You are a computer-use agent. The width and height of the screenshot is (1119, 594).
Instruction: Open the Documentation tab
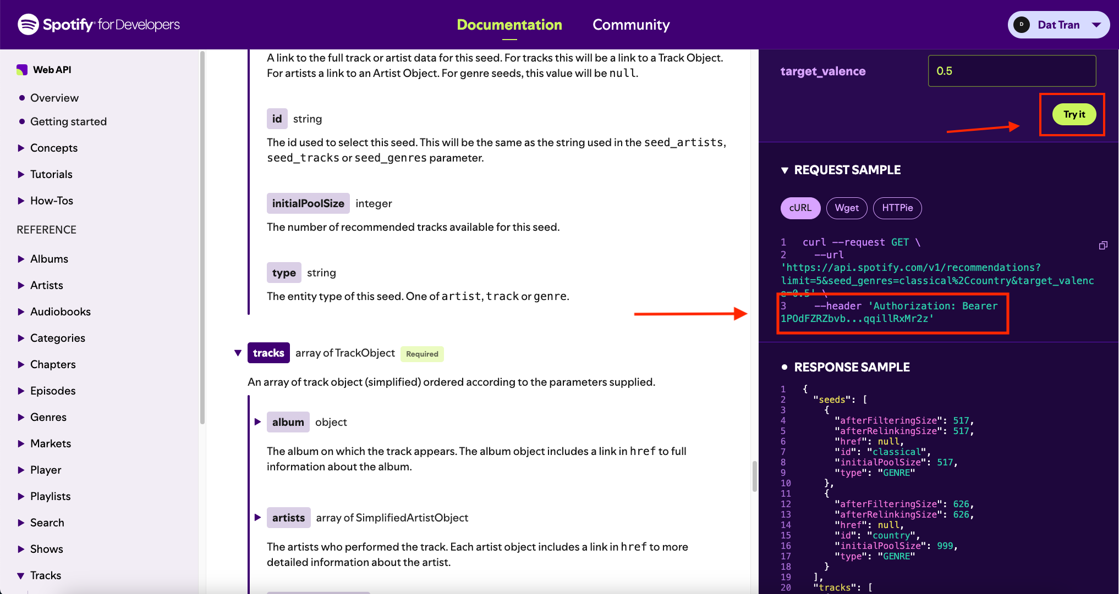(x=509, y=25)
